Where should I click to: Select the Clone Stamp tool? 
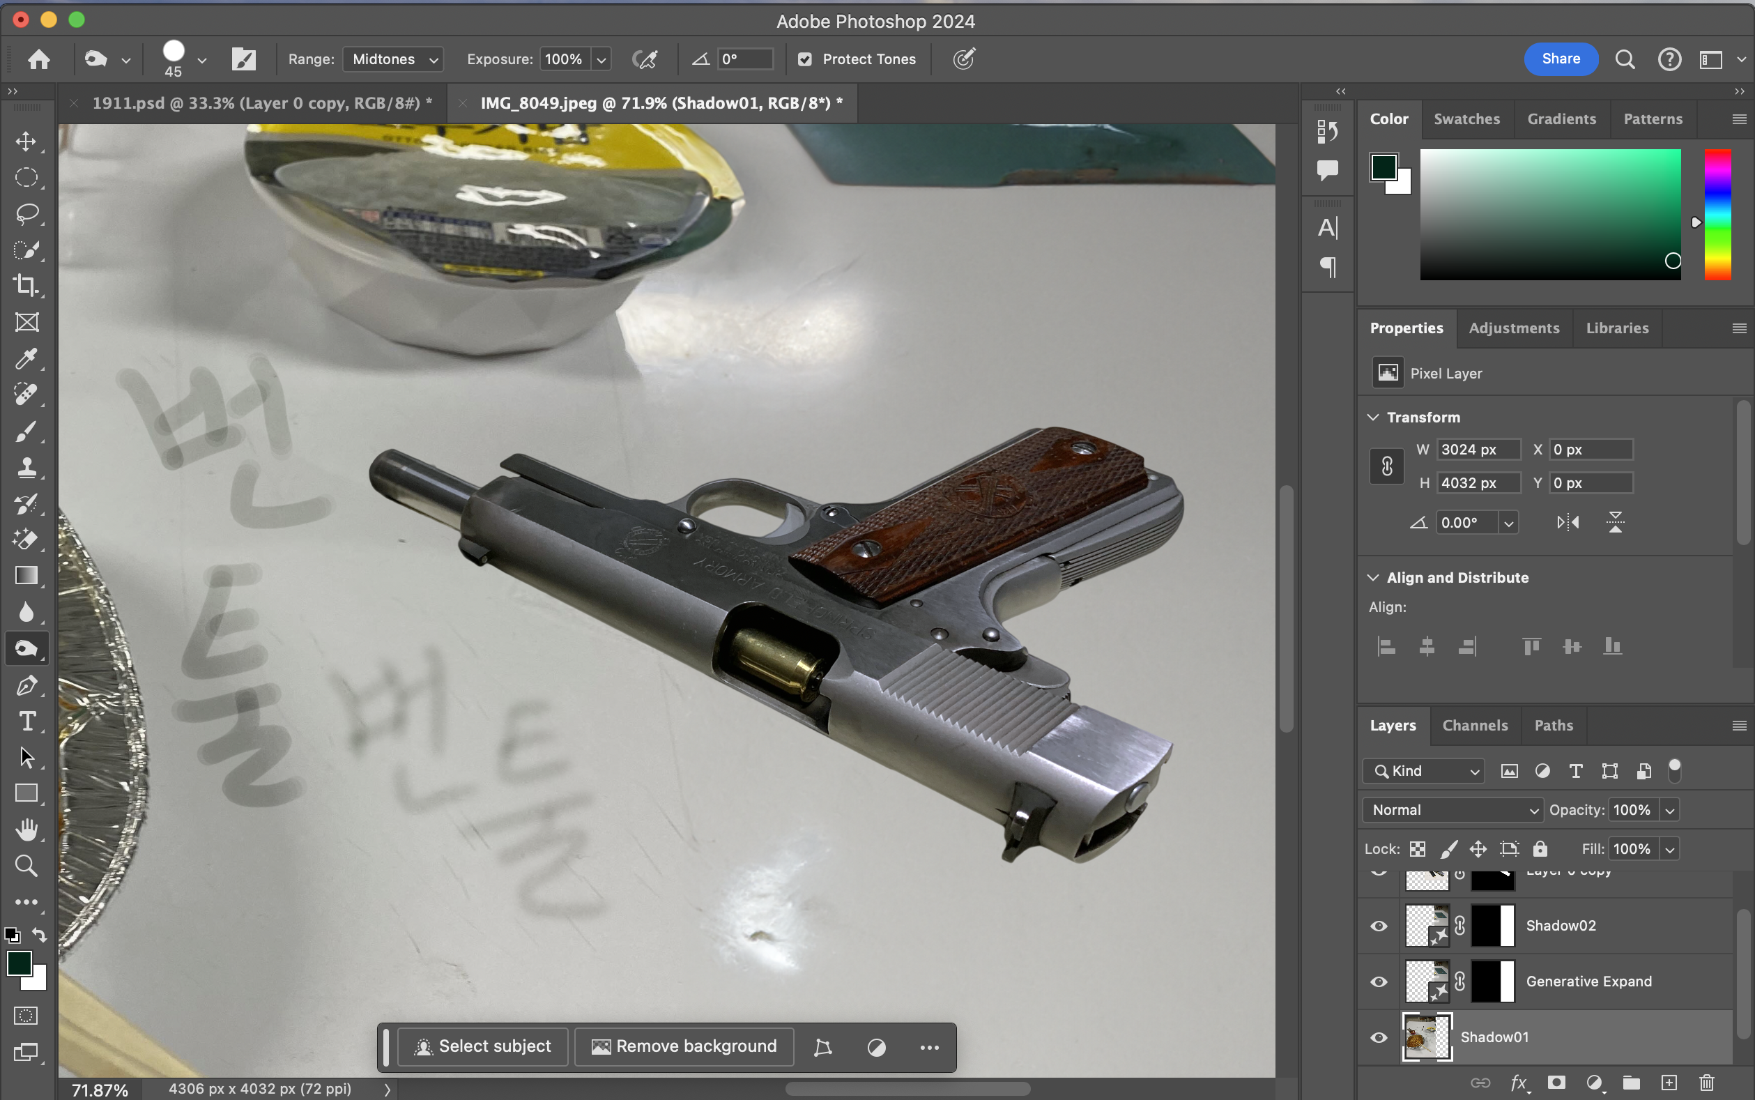click(26, 467)
